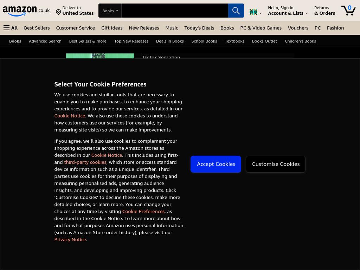
Task: Click the Select Your Cookie Preferences heading
Action: coord(100,84)
